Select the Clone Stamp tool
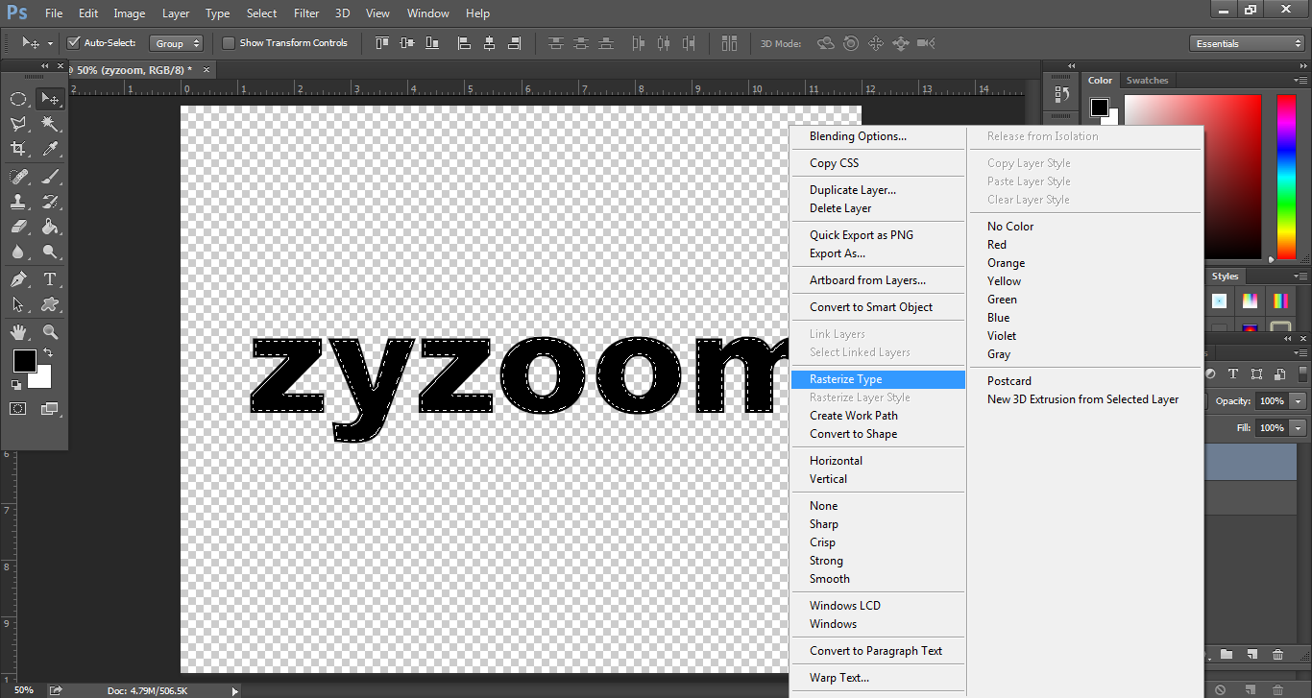 point(18,202)
